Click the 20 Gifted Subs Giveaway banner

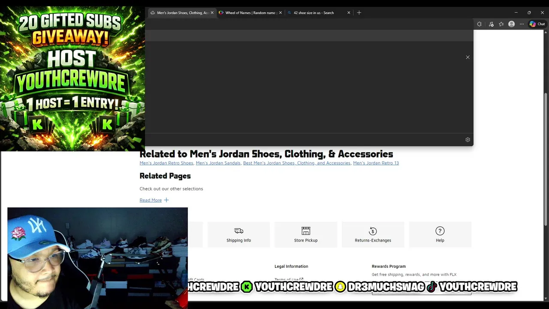(x=72, y=79)
